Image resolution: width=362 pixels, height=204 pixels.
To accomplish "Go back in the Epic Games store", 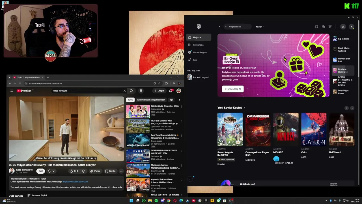I will pos(220,27).
